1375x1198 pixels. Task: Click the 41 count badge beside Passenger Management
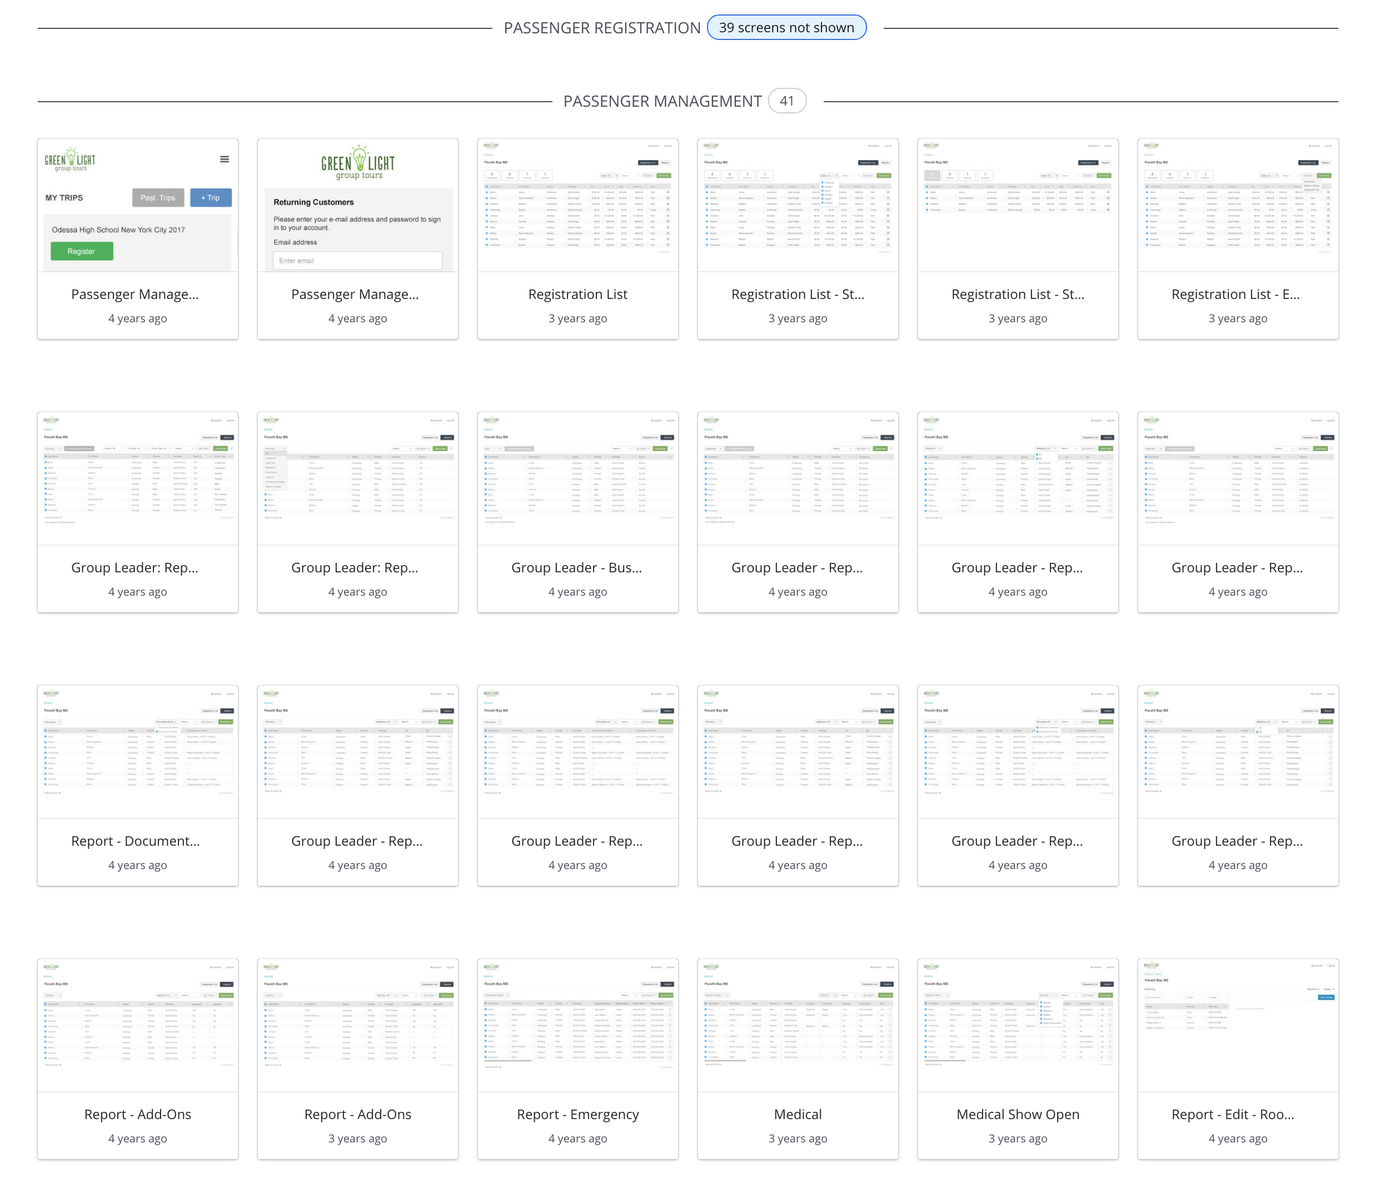point(786,101)
